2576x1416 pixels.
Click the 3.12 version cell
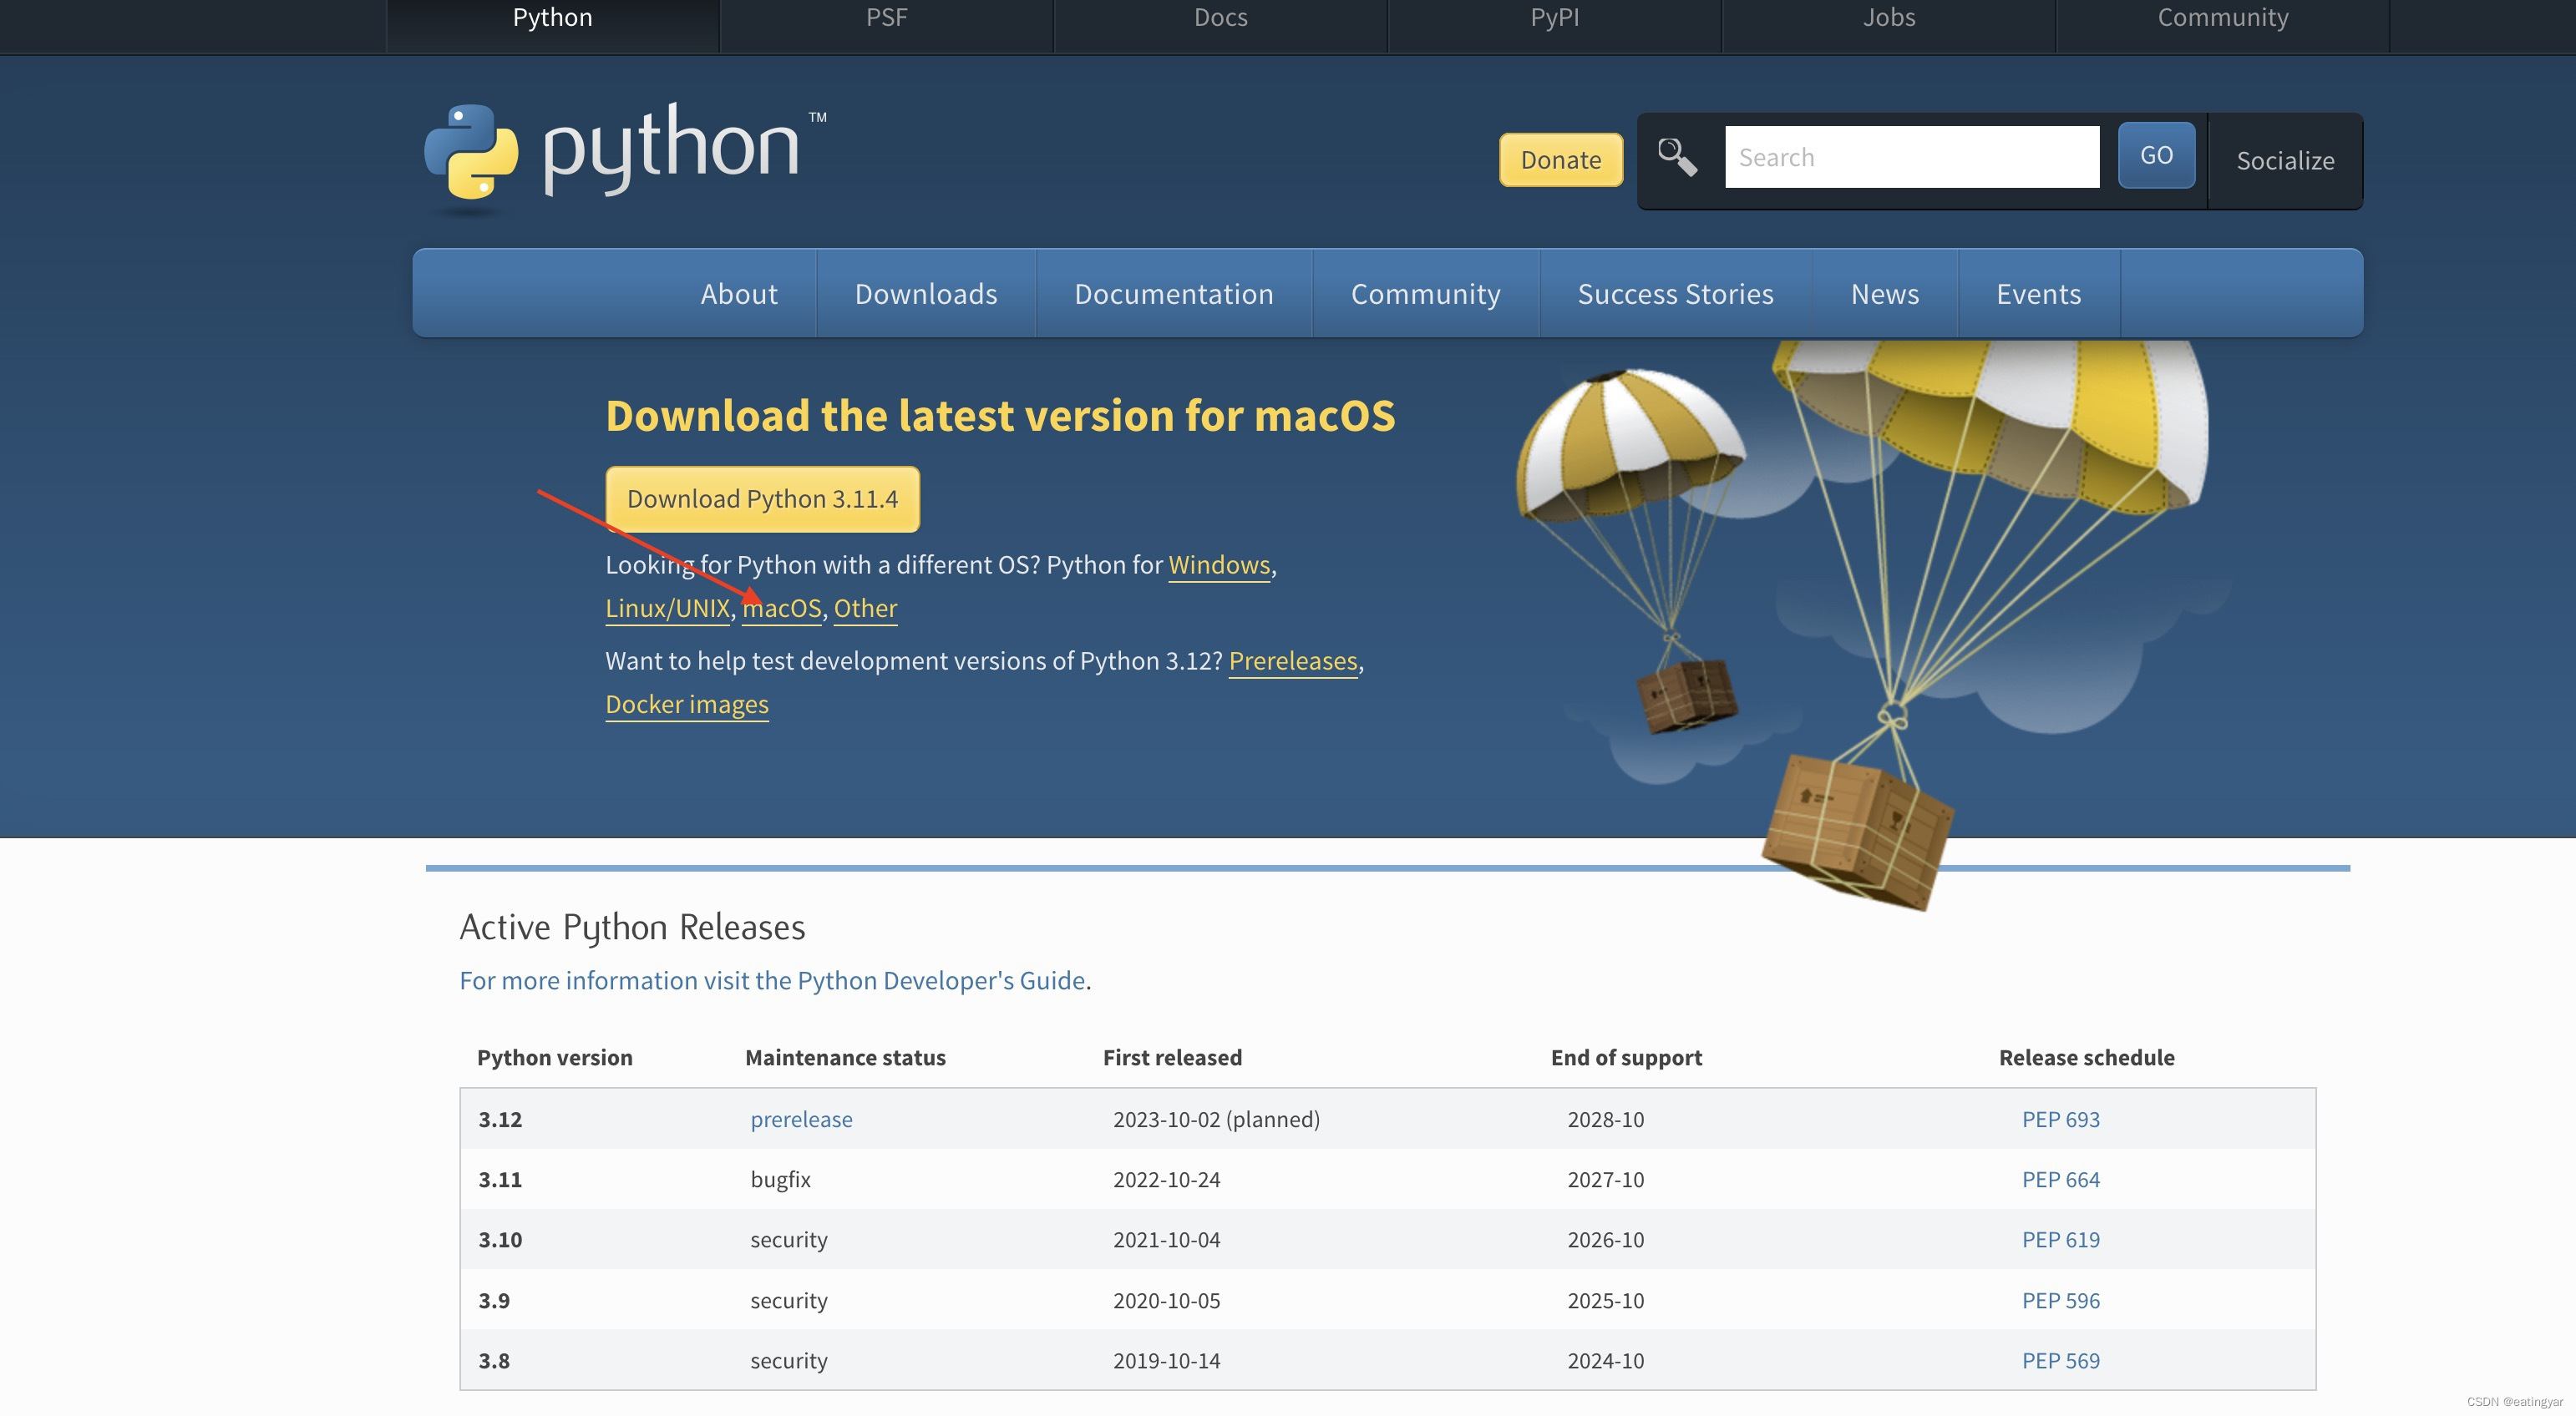tap(500, 1120)
